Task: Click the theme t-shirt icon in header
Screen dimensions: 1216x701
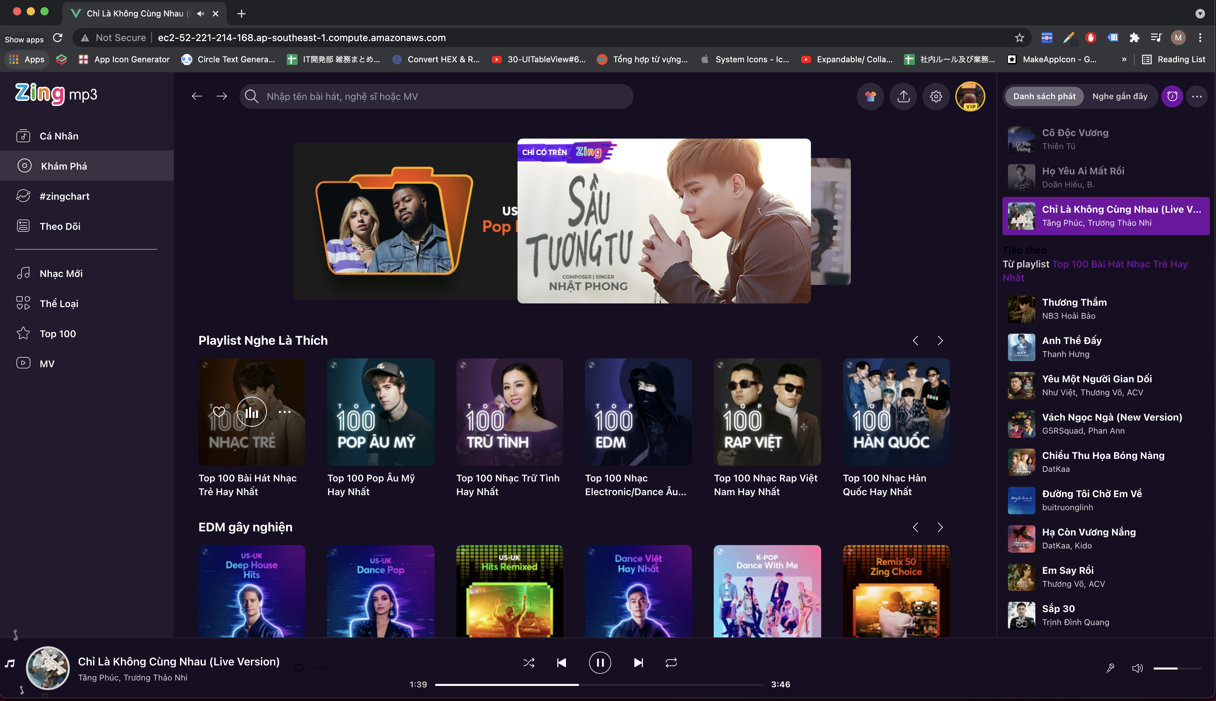Action: click(x=870, y=96)
